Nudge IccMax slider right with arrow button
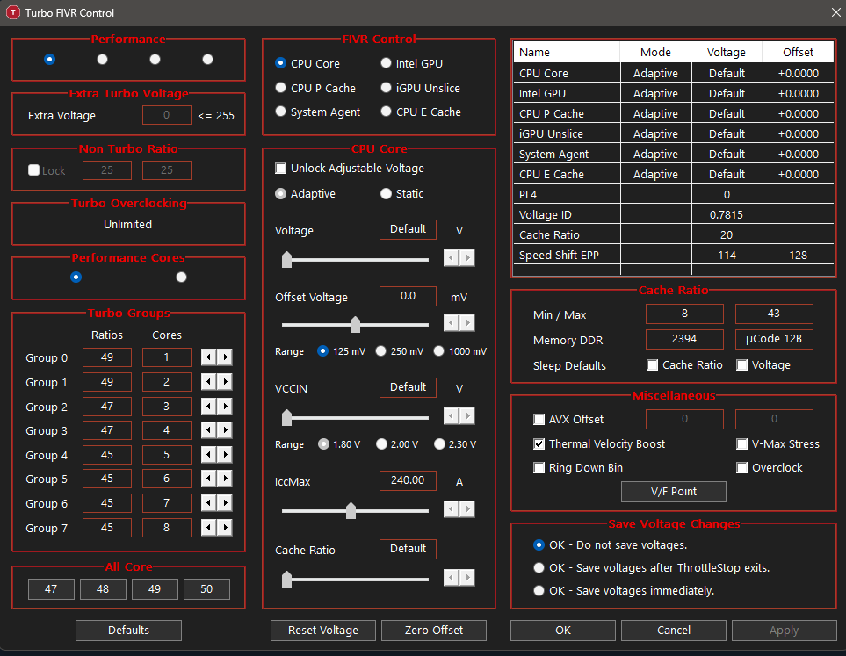 [x=467, y=508]
